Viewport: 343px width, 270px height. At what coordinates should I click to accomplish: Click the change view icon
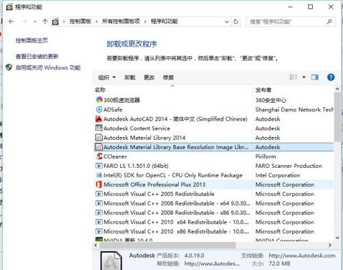tap(293, 77)
